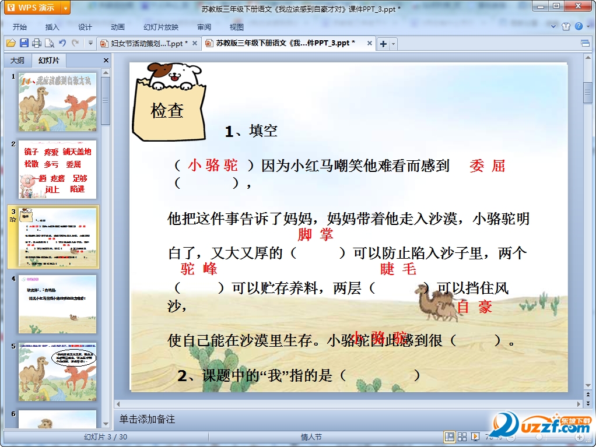Open the 视图 menu tab
This screenshot has width=596, height=447.
pos(236,27)
